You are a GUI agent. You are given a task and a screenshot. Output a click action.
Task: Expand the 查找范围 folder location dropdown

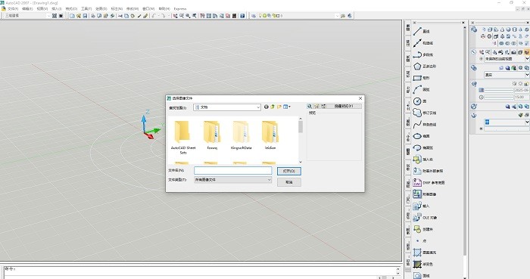pyautogui.click(x=258, y=107)
